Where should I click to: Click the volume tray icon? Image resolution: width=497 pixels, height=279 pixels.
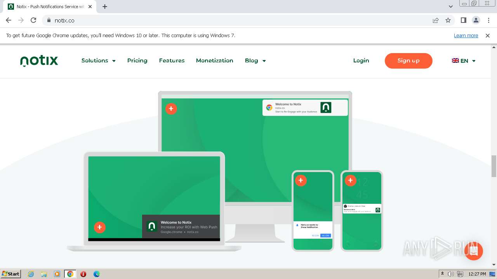(451, 274)
